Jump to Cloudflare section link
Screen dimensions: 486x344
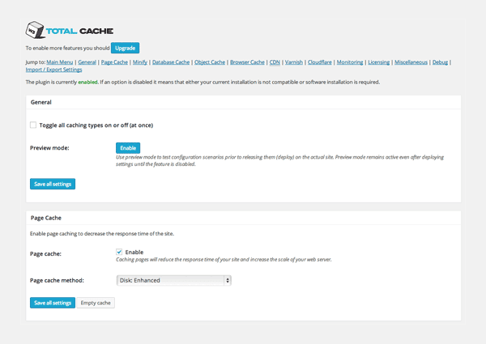click(320, 62)
